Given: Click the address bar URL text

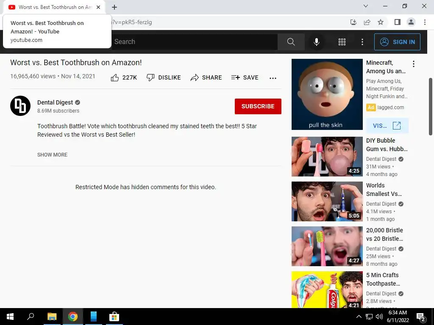Looking at the screenshot, I should pyautogui.click(x=131, y=22).
